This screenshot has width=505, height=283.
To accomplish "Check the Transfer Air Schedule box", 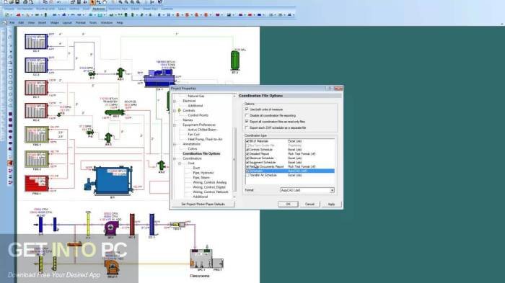I will click(247, 175).
